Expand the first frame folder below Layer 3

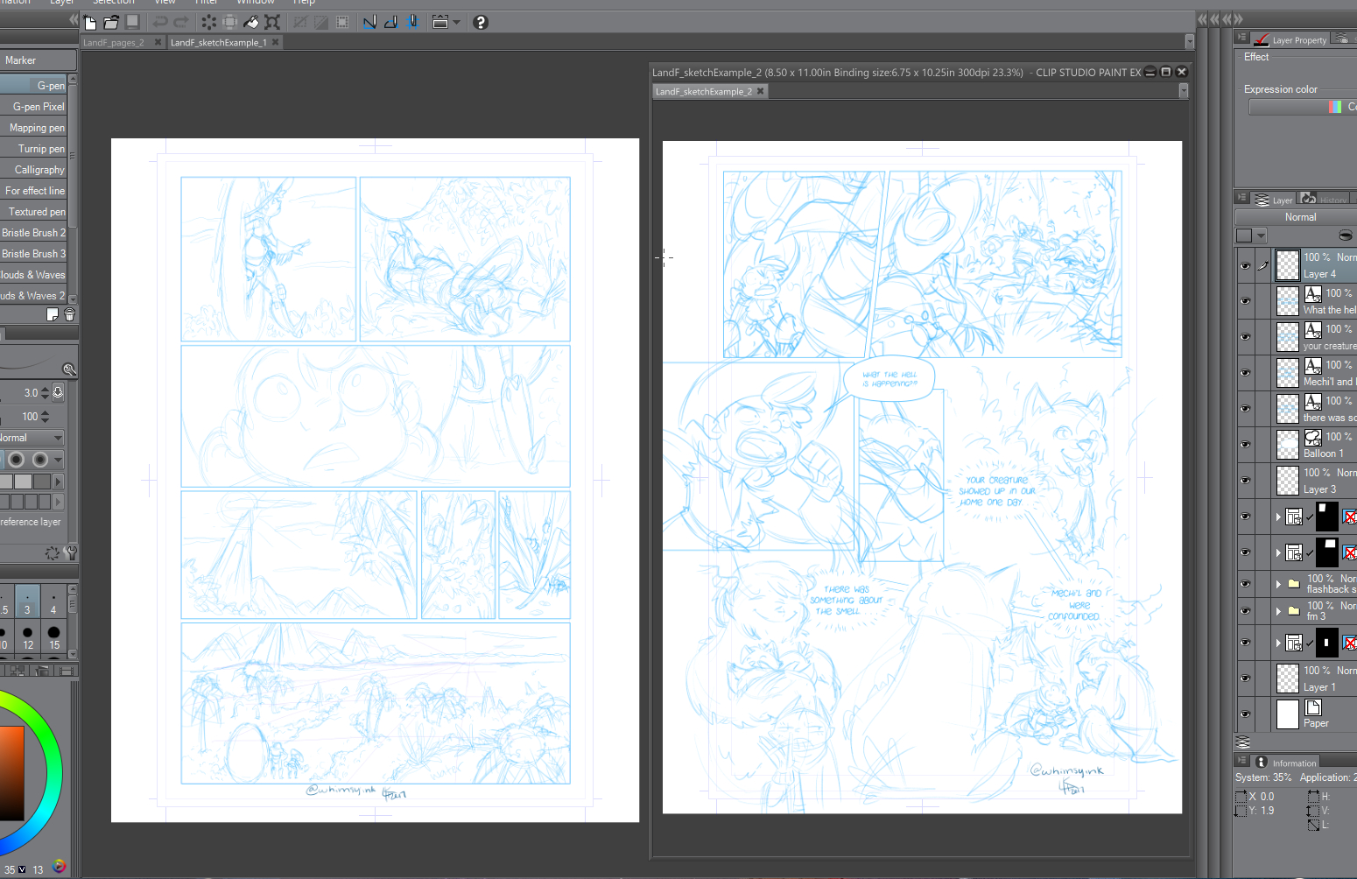click(1278, 517)
